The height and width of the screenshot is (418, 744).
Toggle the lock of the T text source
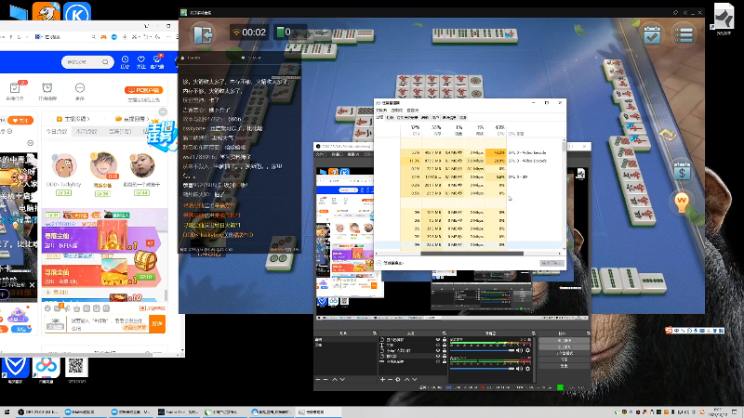click(x=445, y=345)
